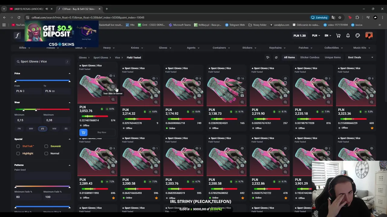The image size is (387, 217).
Task: Open the user profile avatar
Action: [369, 36]
